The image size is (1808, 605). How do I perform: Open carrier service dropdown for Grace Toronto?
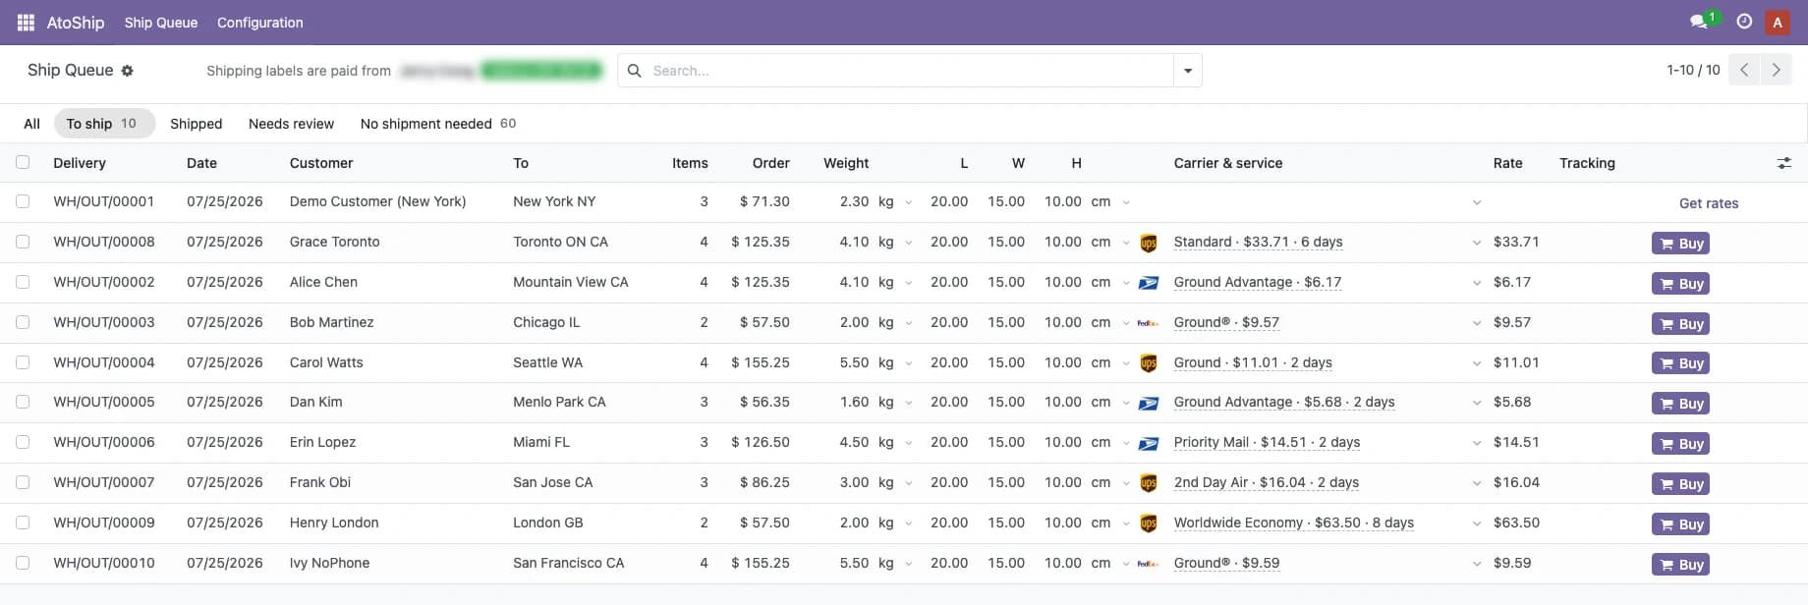click(1476, 243)
